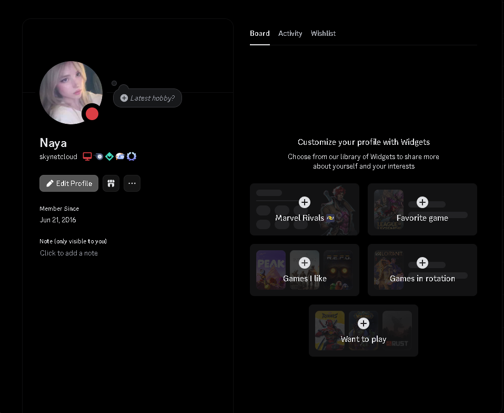
Task: Click to add a note field
Action: pos(69,253)
